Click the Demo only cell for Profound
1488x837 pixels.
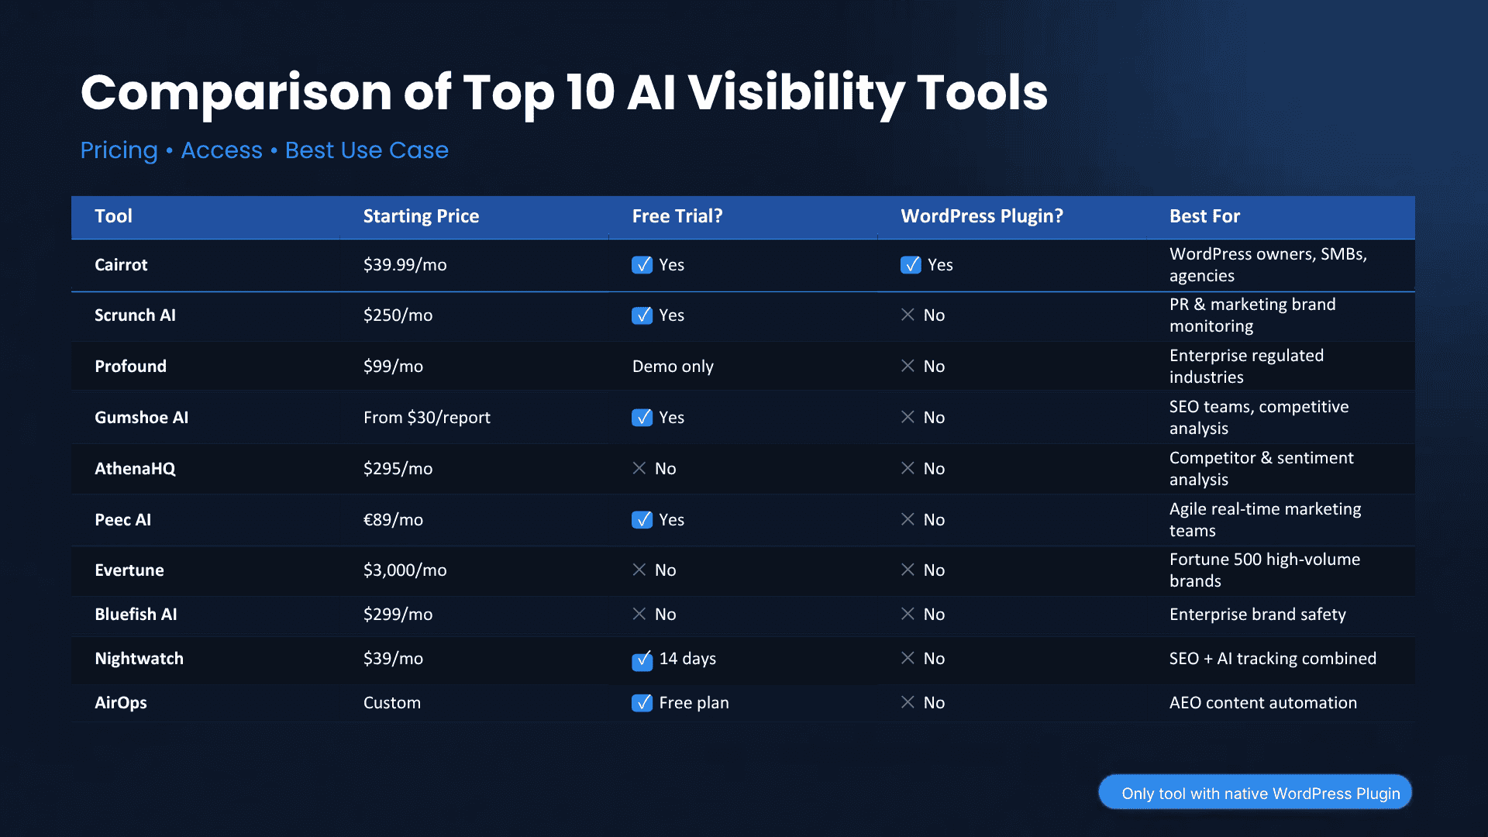673,367
